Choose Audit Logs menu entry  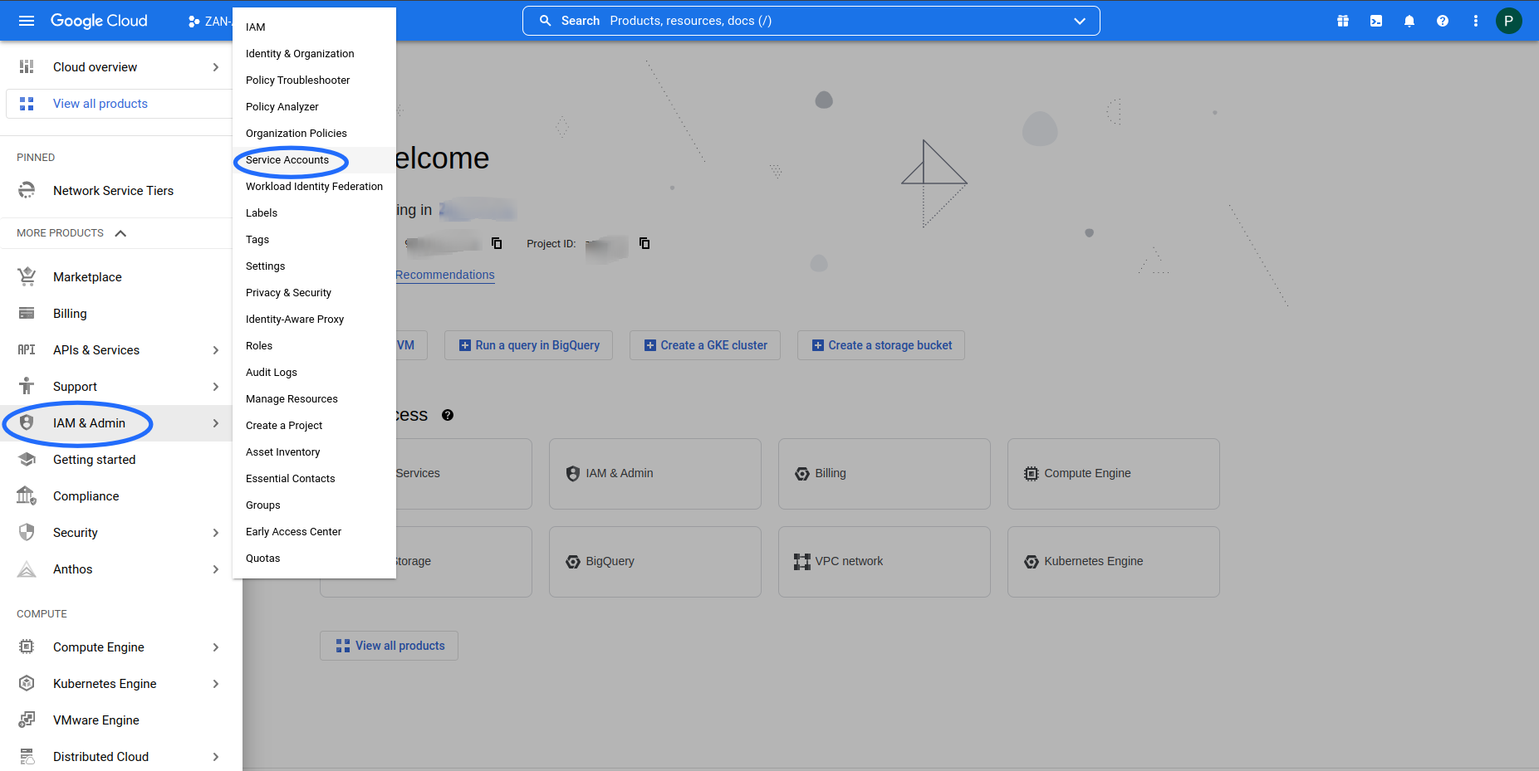[314, 373]
